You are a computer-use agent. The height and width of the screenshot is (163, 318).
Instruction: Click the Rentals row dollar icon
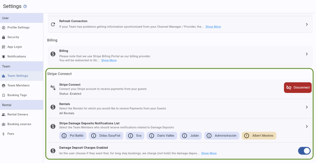tap(53, 107)
